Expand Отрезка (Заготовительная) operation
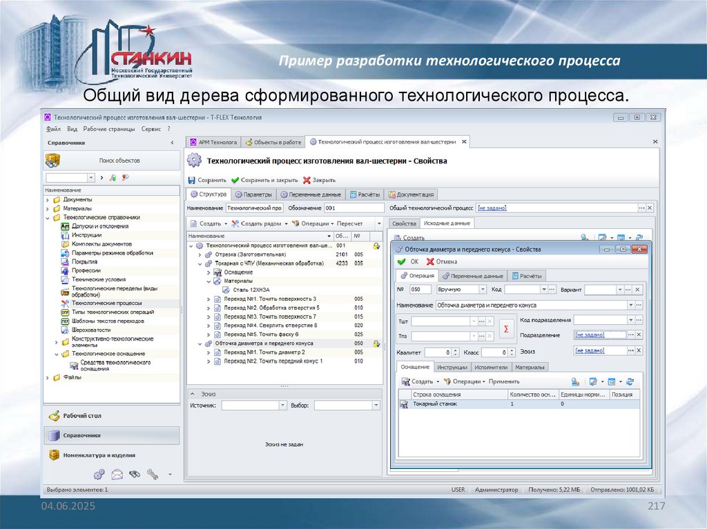707x529 pixels. click(x=200, y=254)
